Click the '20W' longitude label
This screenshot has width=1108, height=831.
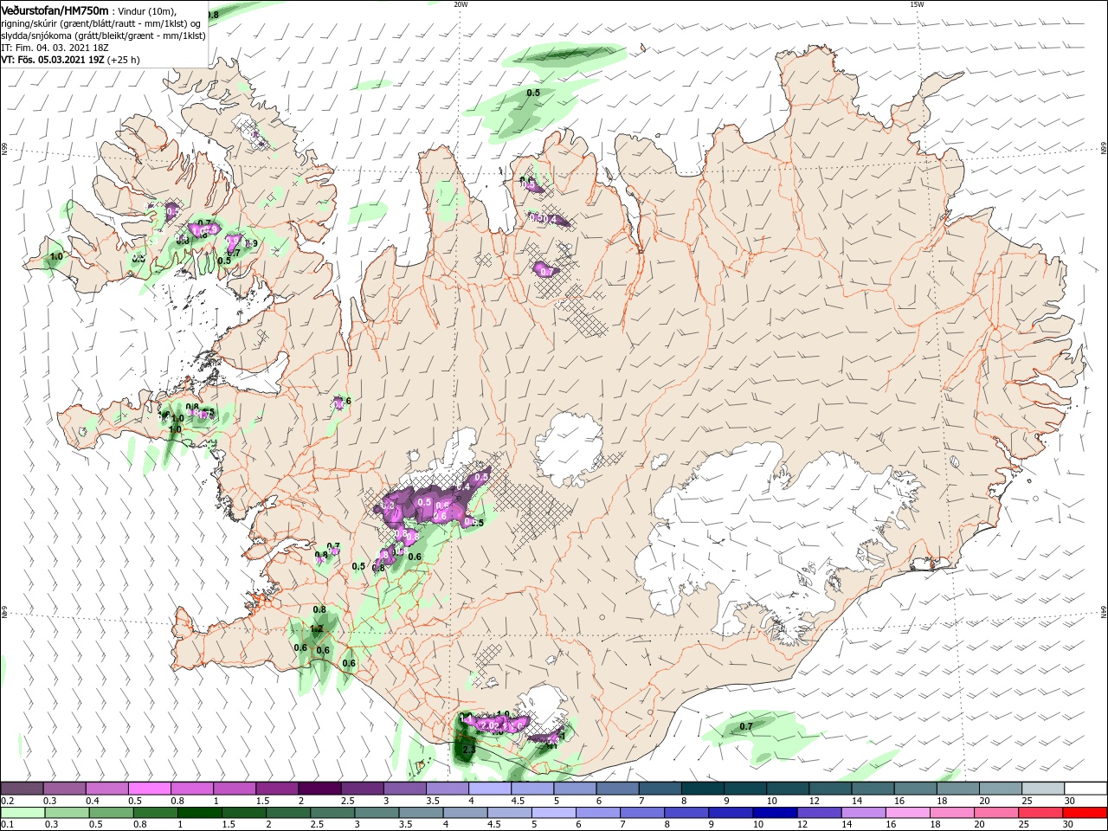(x=461, y=4)
